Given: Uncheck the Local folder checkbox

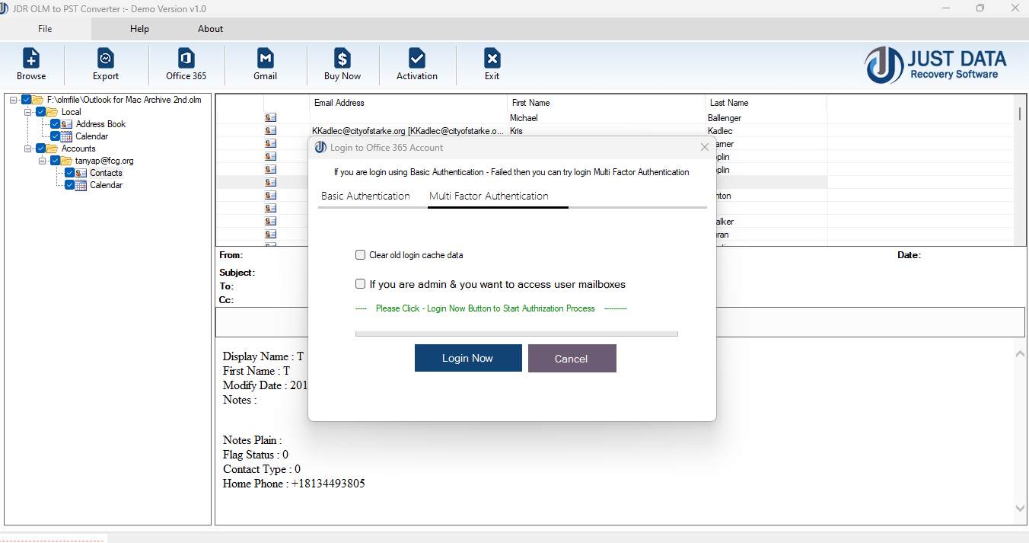Looking at the screenshot, I should coord(41,112).
